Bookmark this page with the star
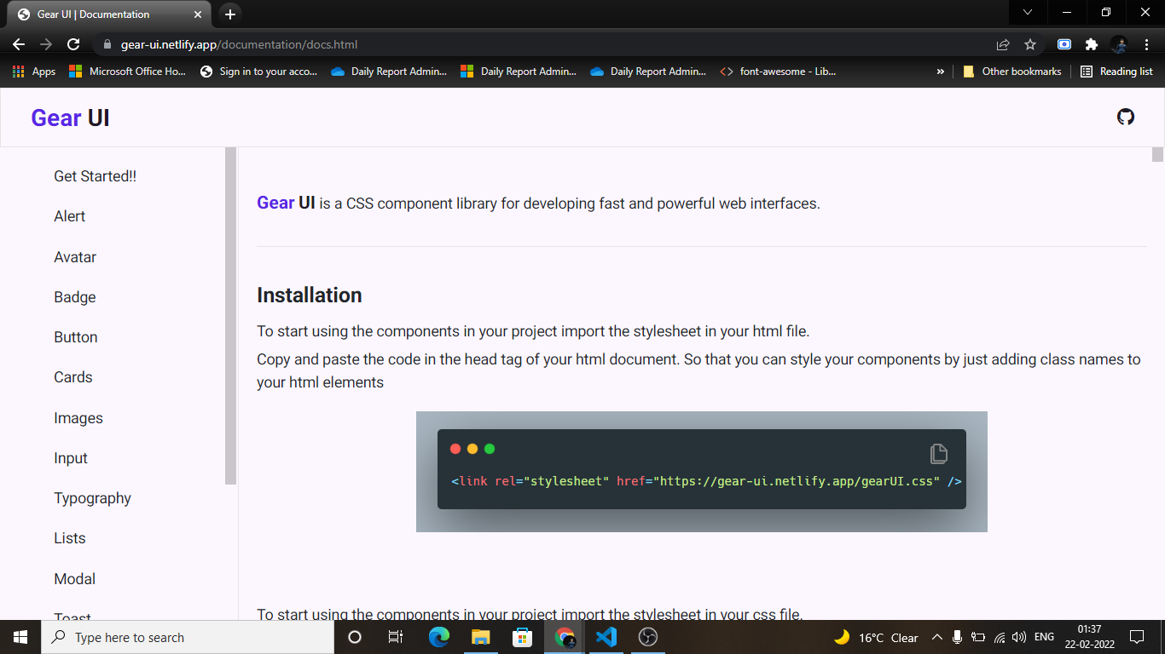The image size is (1165, 654). tap(1030, 44)
